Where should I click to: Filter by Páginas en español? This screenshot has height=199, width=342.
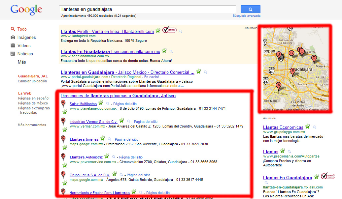point(34,98)
